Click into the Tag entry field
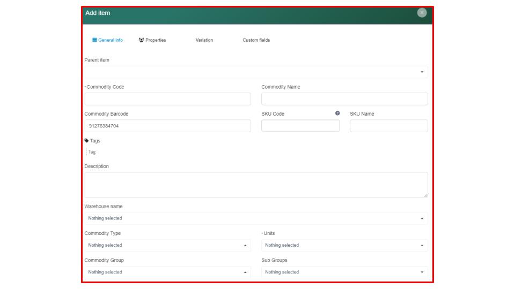The image size is (515, 289). 107,152
